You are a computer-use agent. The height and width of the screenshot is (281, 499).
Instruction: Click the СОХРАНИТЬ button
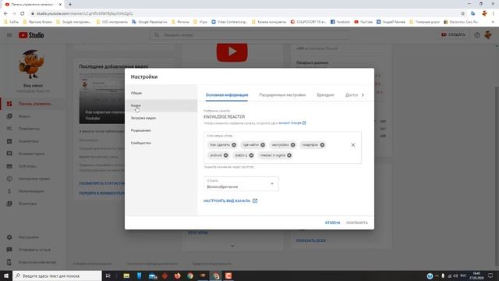[x=357, y=222]
